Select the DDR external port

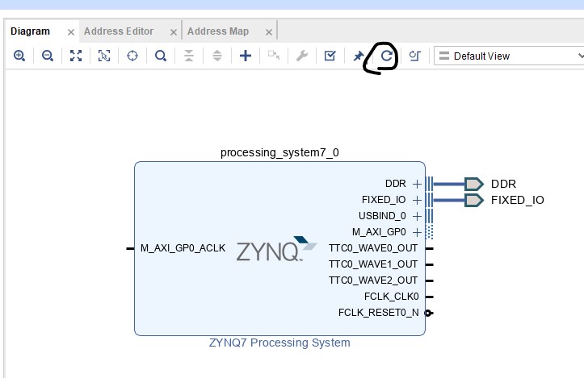point(474,184)
